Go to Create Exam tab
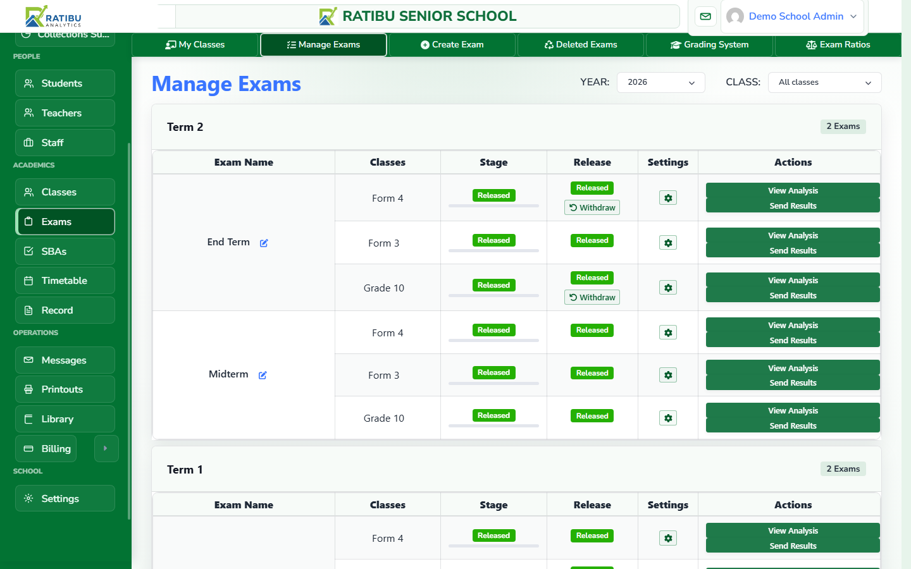This screenshot has width=911, height=569. (x=452, y=45)
